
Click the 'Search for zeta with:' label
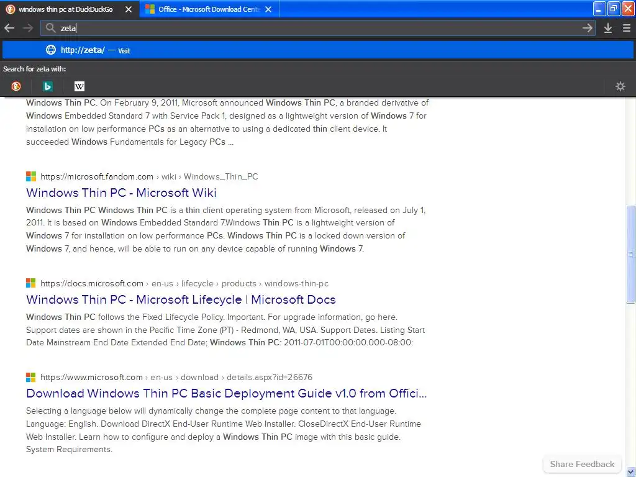click(35, 69)
